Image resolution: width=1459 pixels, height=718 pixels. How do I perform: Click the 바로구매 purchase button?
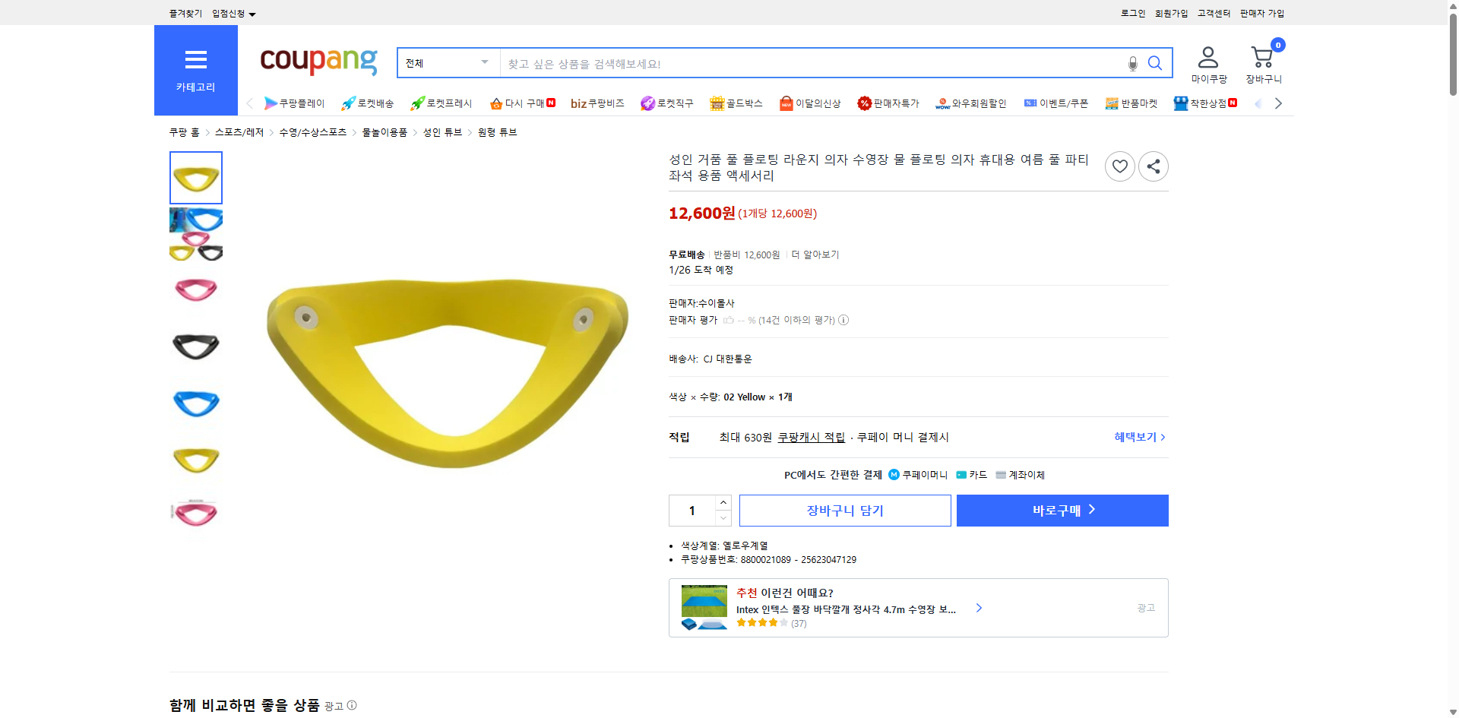point(1062,510)
